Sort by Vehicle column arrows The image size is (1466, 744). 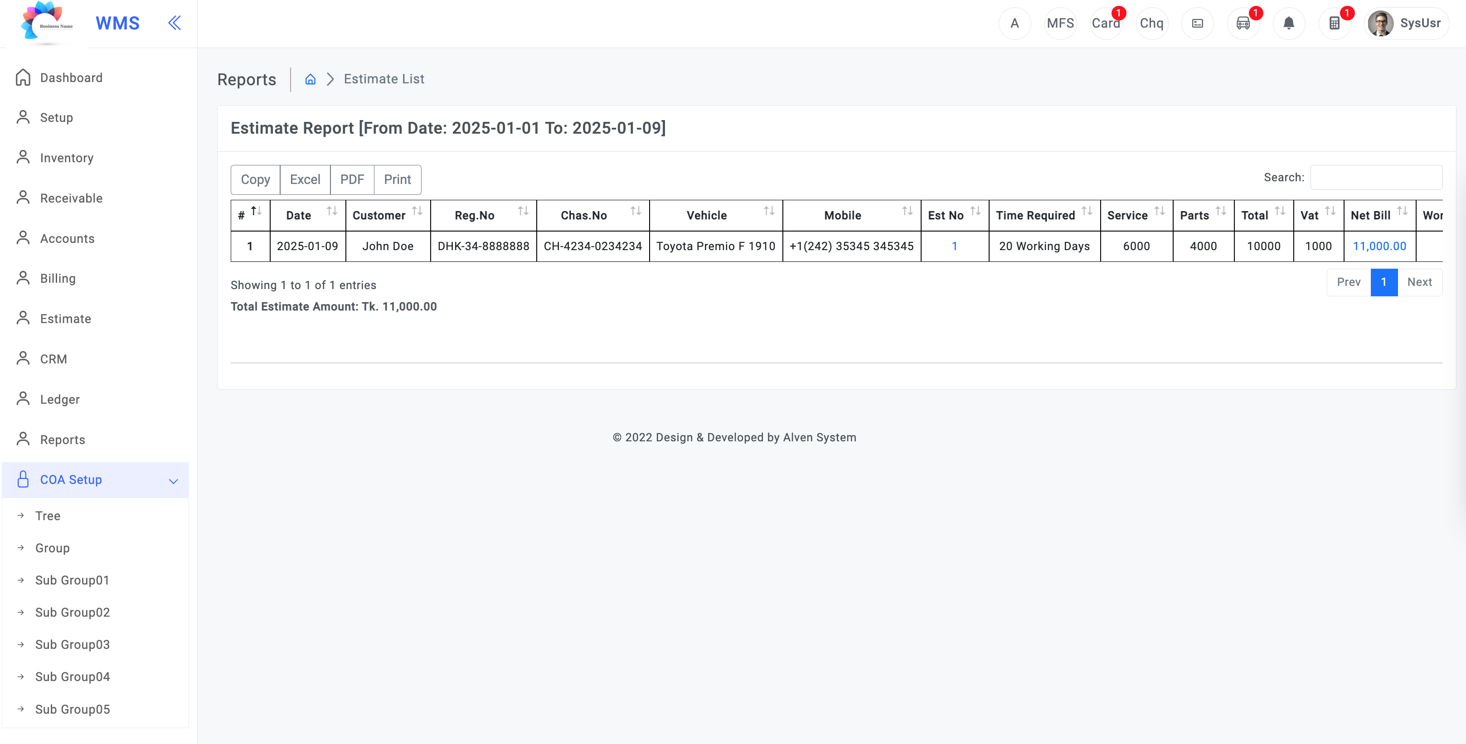point(769,211)
